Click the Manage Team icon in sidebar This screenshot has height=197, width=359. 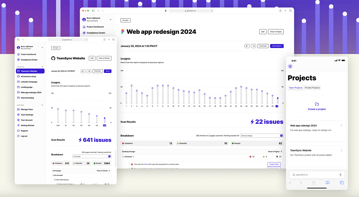19,109
